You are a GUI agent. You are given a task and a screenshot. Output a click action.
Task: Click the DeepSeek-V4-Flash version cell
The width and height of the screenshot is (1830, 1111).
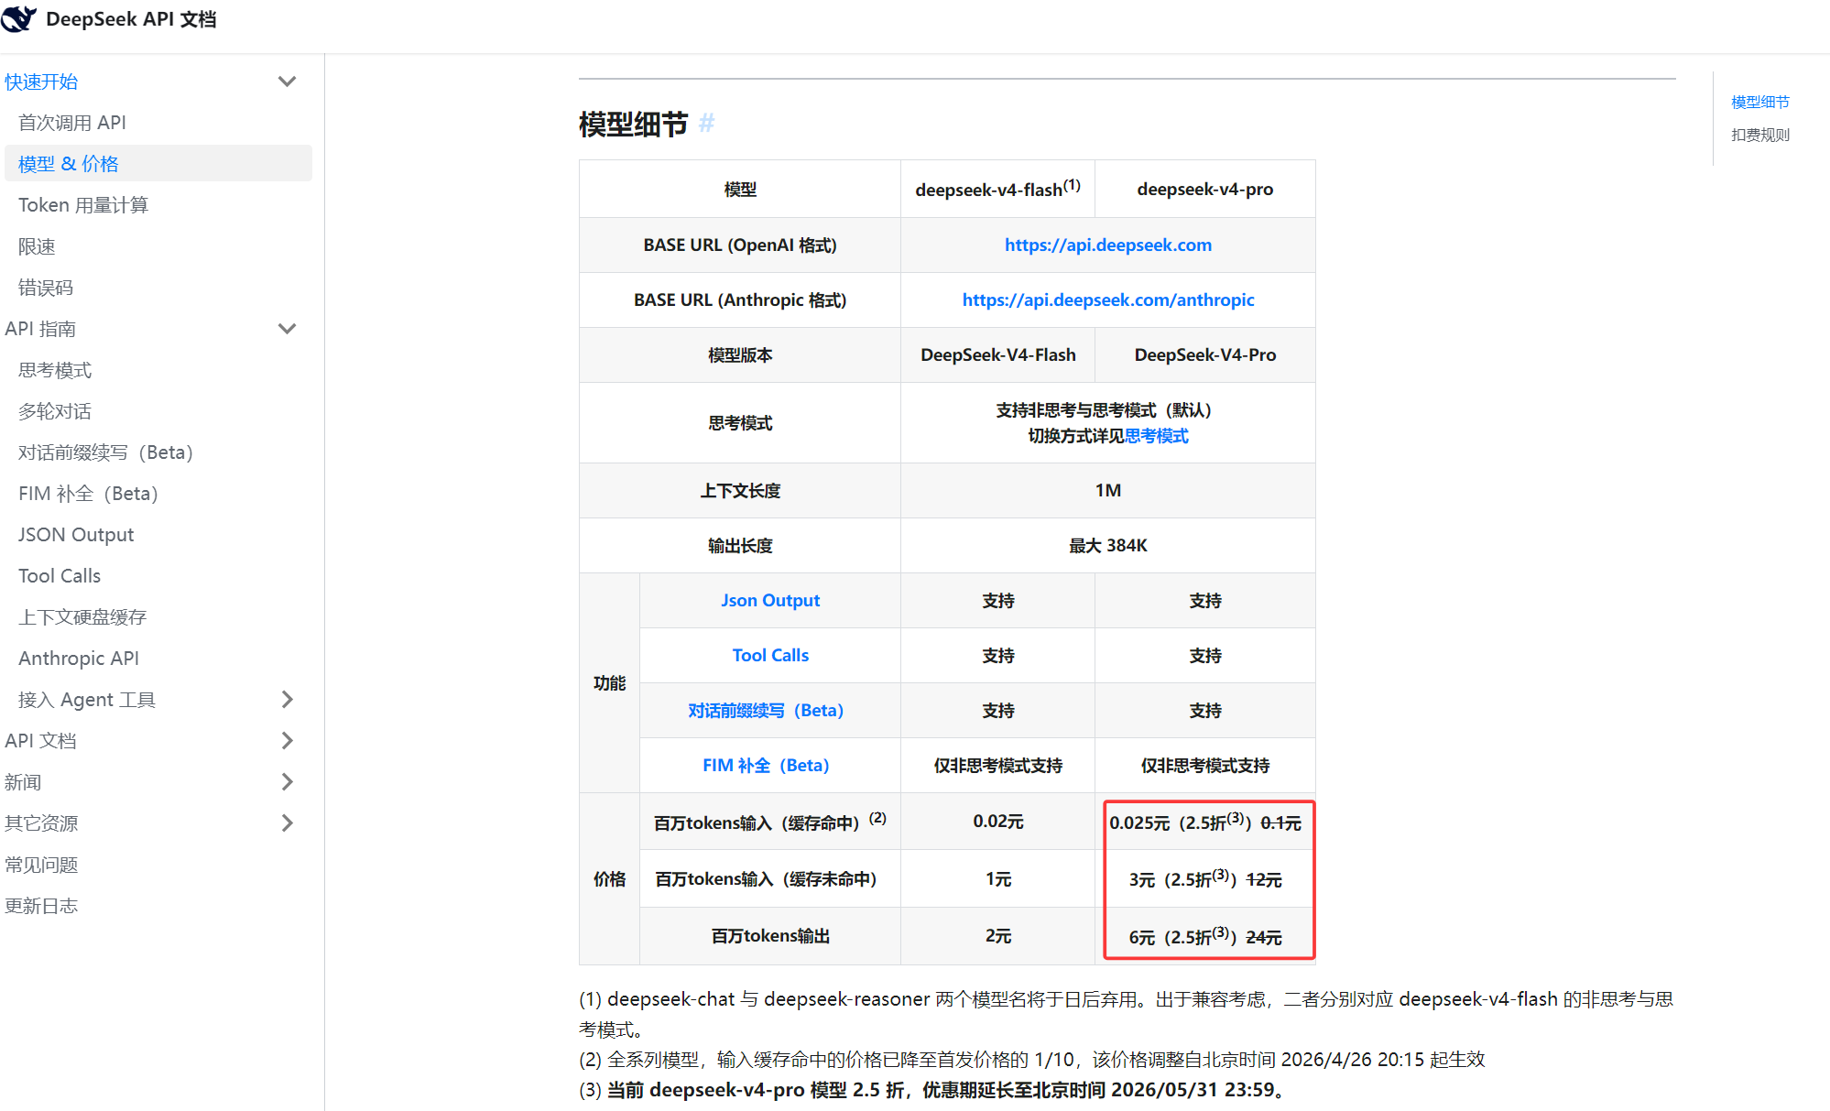point(997,354)
